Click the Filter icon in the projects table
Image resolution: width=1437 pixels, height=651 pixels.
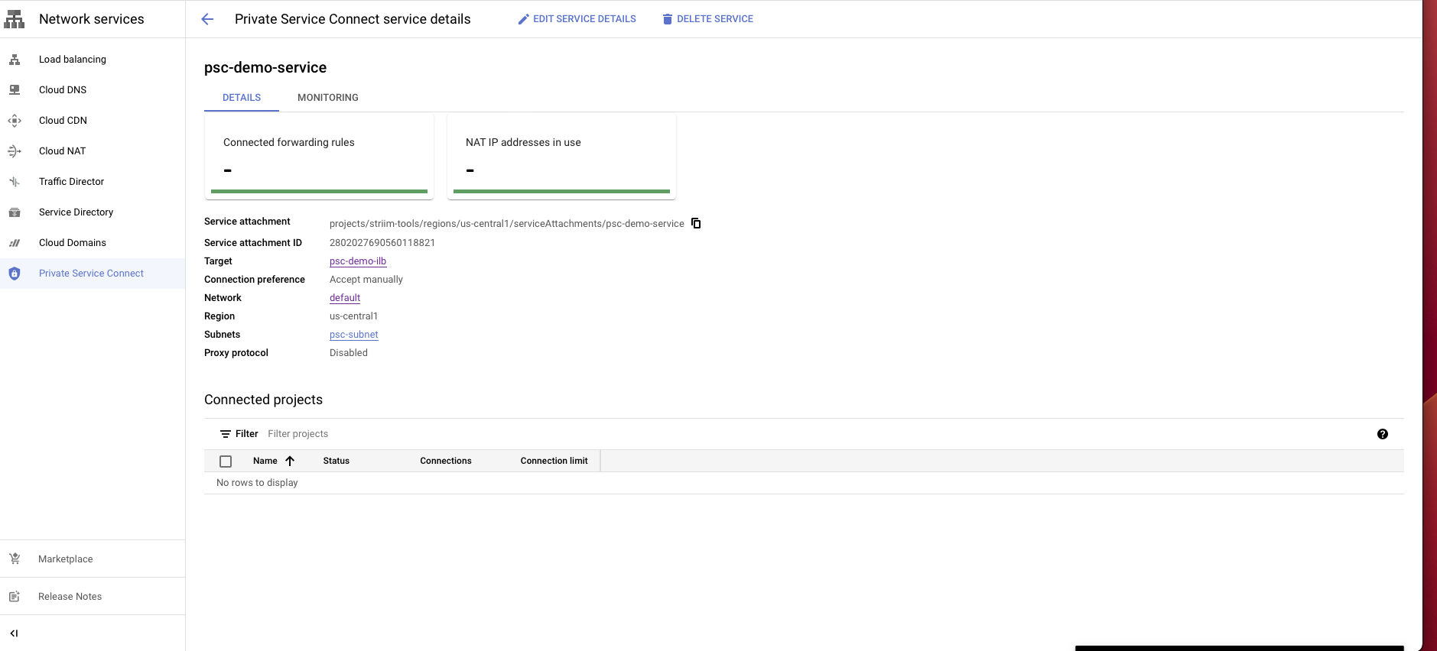click(226, 434)
